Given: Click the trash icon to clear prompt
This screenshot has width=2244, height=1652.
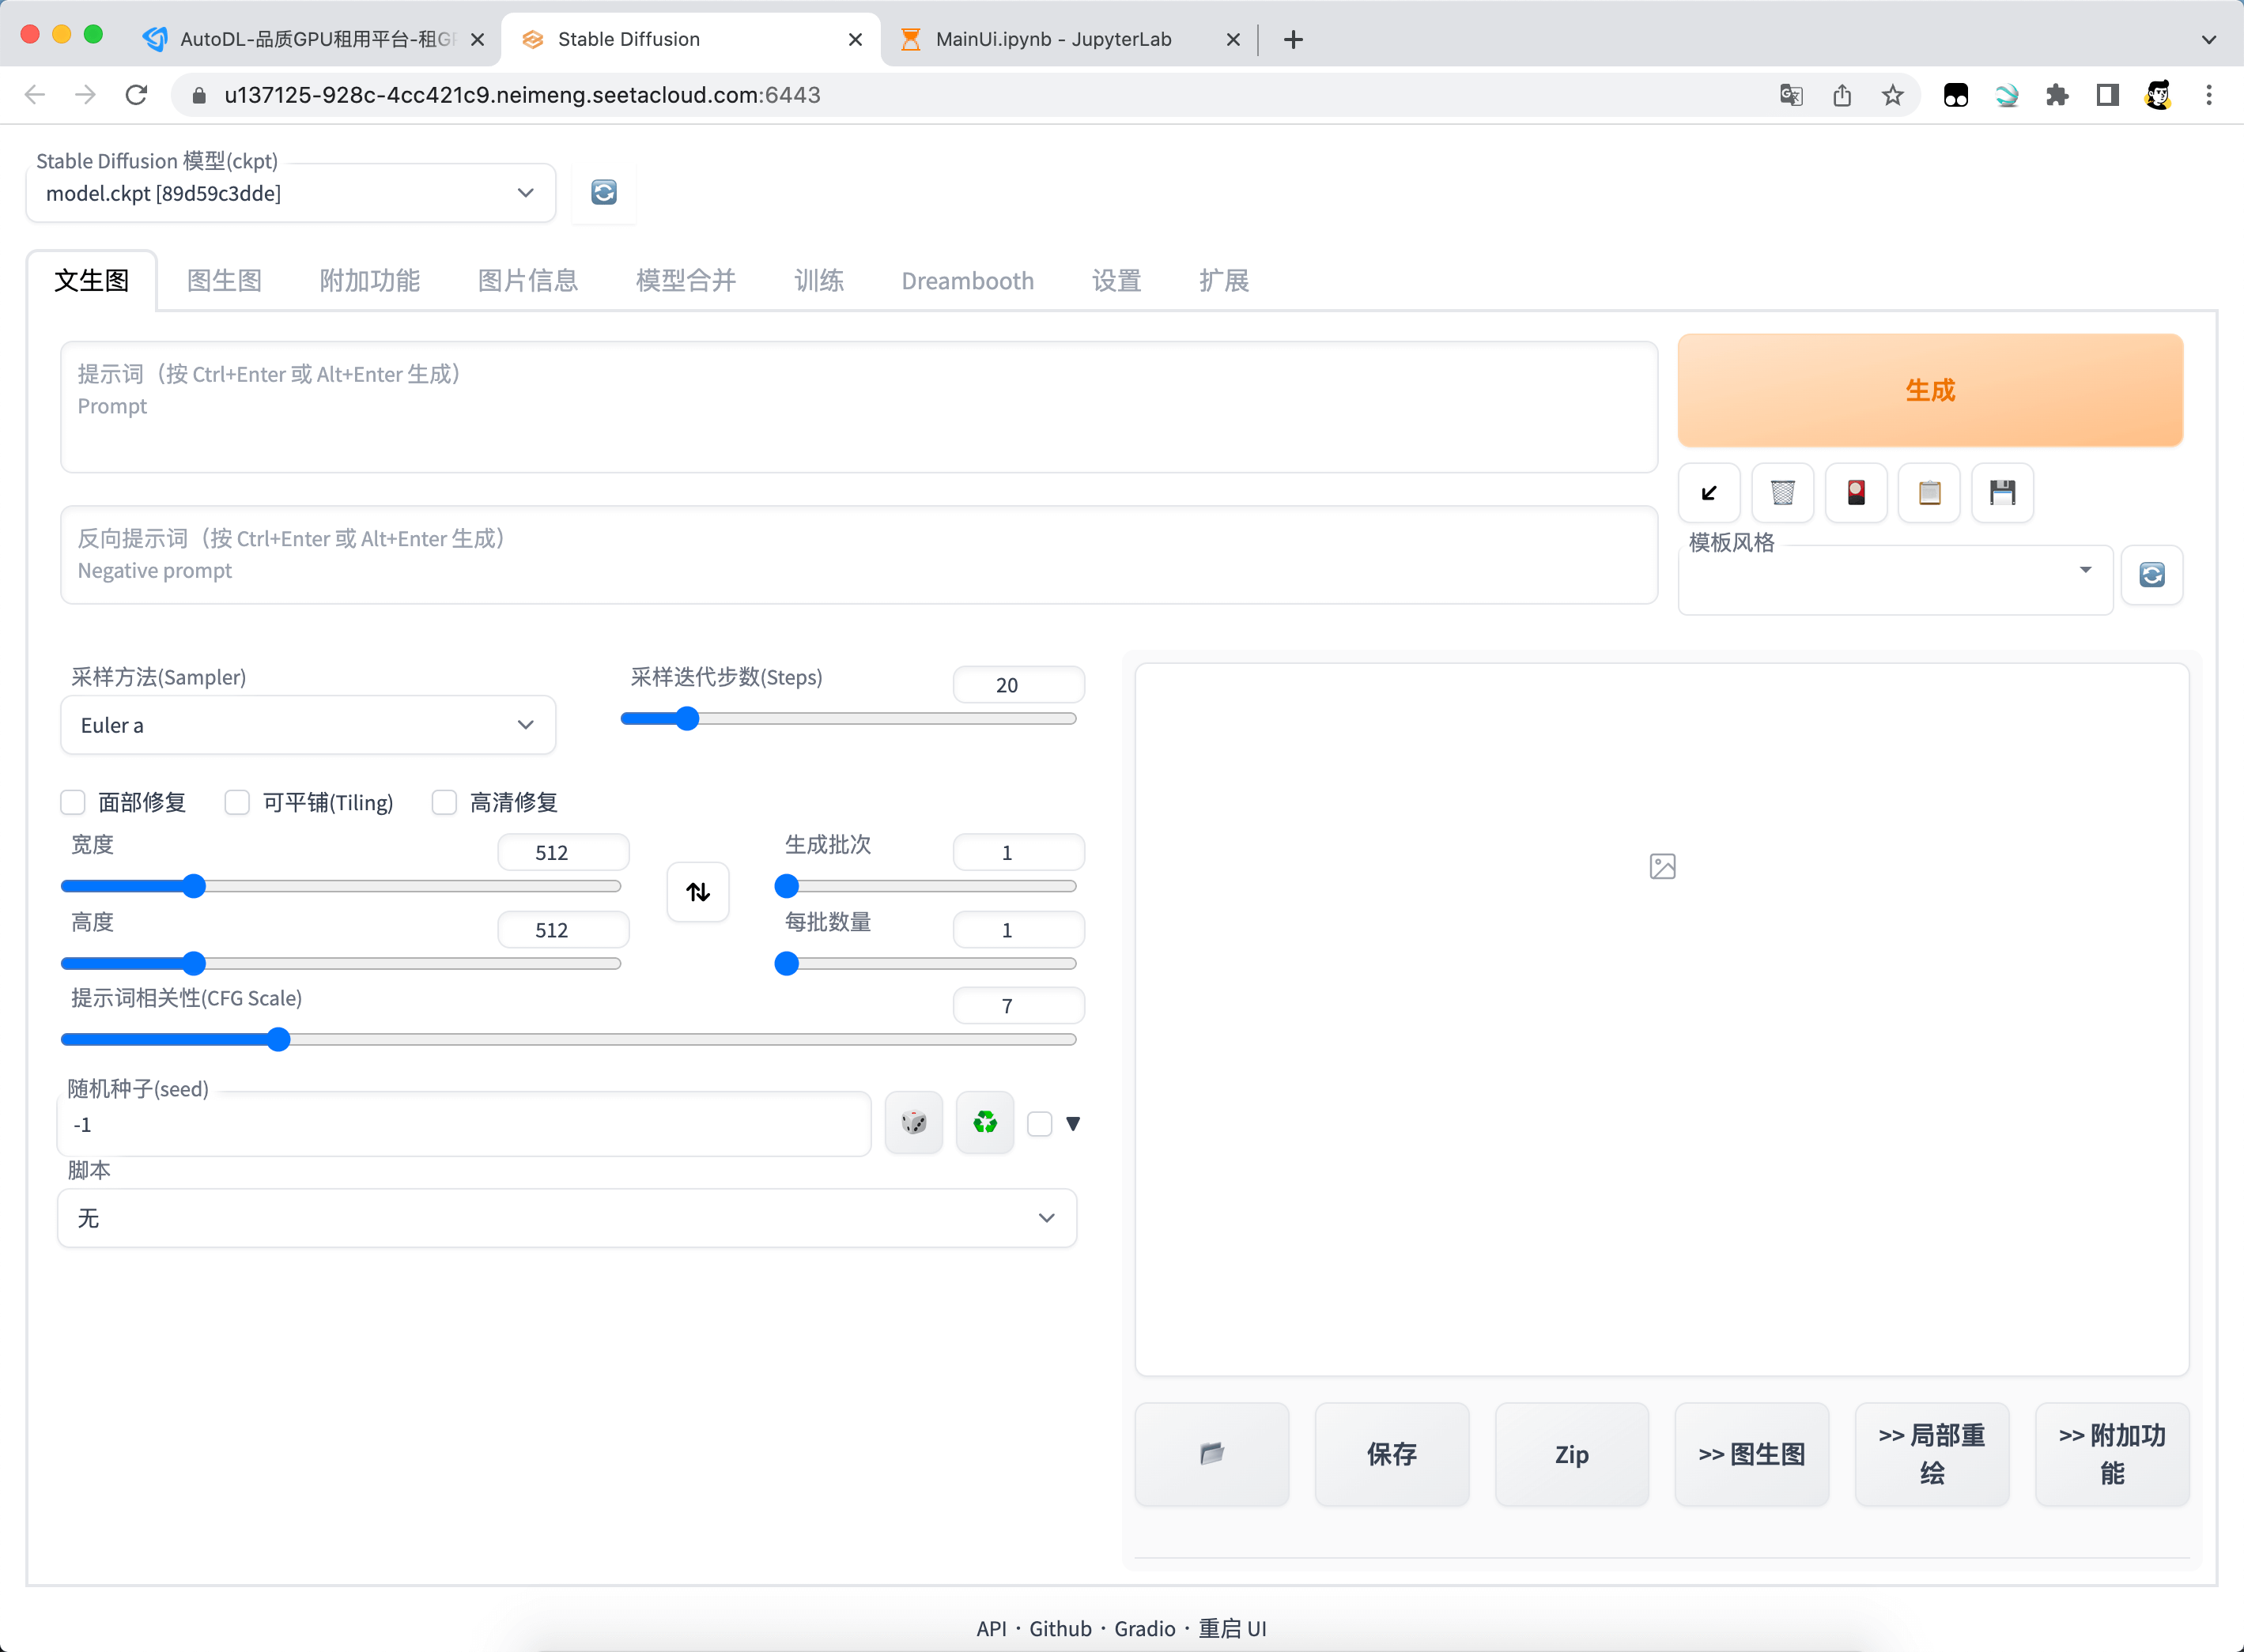Looking at the screenshot, I should click(x=1781, y=493).
